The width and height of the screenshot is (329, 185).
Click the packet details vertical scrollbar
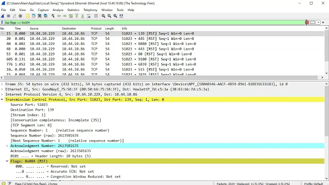click(x=327, y=111)
